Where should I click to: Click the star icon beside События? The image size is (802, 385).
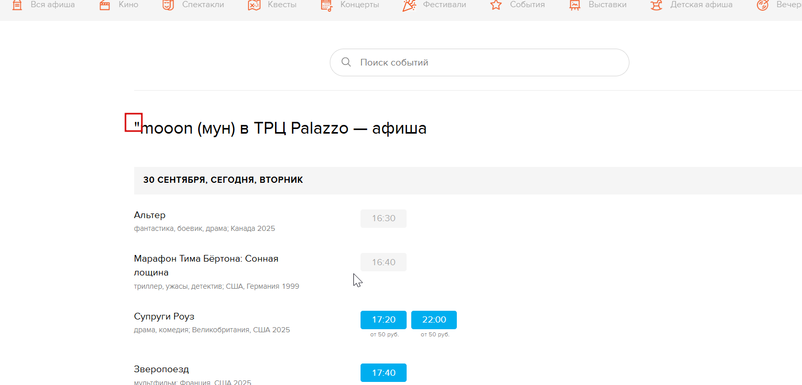(x=496, y=5)
